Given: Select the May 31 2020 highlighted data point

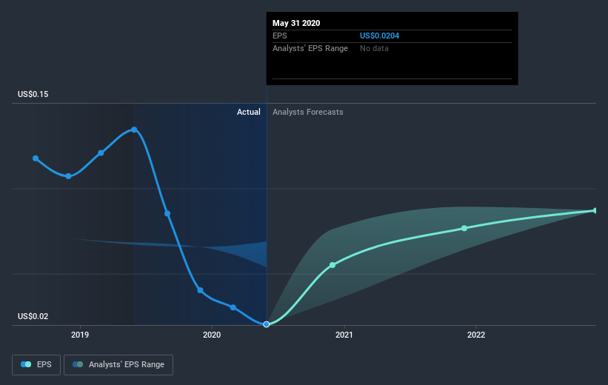Looking at the screenshot, I should [x=266, y=324].
